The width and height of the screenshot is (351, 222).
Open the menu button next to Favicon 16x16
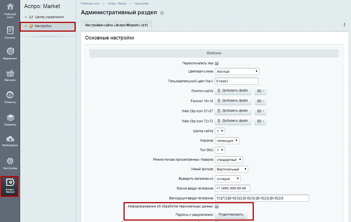coord(260,101)
